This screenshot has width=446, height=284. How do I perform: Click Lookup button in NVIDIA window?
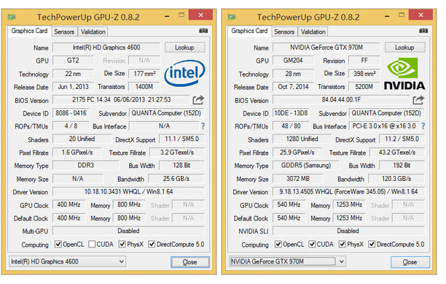coord(404,47)
